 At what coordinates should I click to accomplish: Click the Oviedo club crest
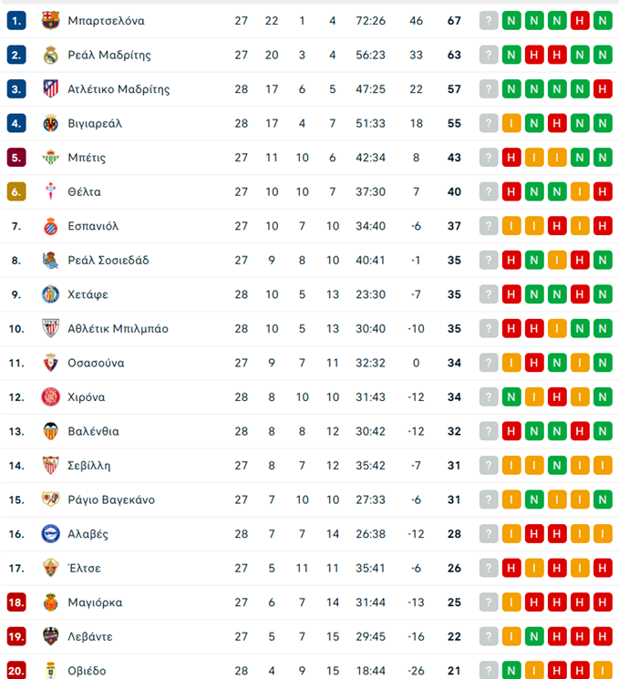[50, 671]
